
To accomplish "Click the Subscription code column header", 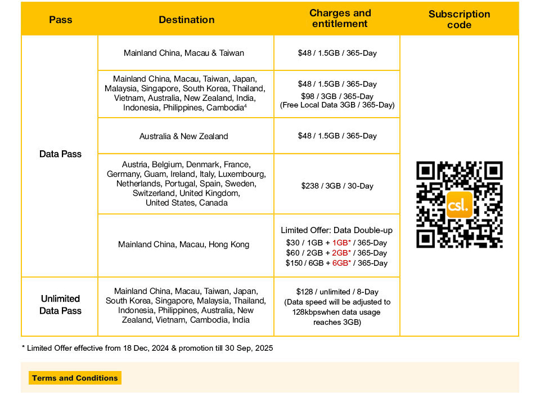I will [x=459, y=19].
